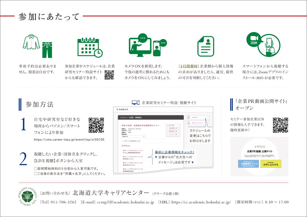Click the note 説明開始時刻の5分前から入室可能です。
This screenshot has height=217, width=307.
pos(66,168)
